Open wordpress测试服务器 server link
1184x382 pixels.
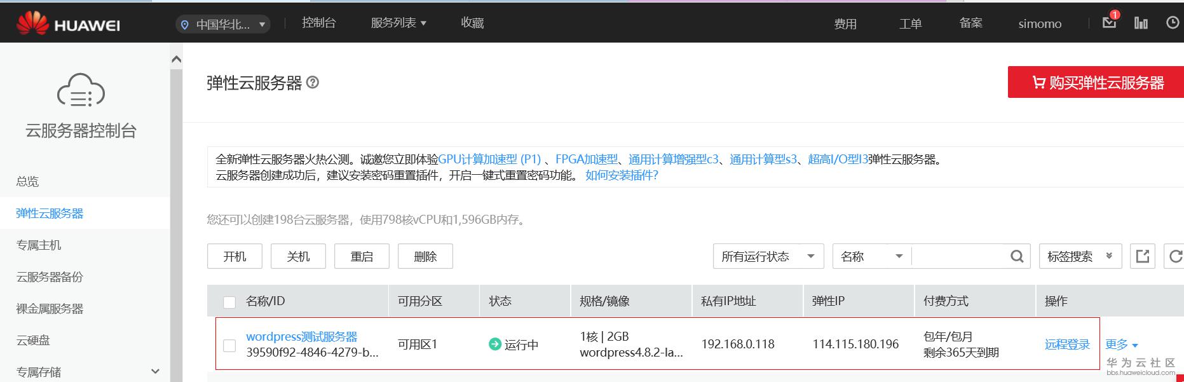click(x=302, y=337)
